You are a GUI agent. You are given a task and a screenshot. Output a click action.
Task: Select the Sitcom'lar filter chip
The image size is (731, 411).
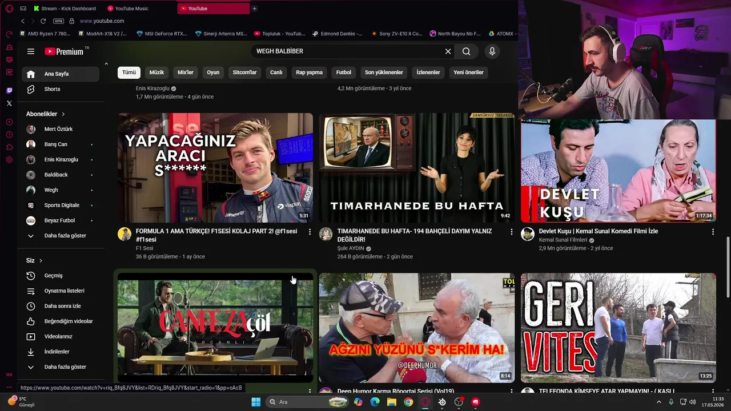[244, 72]
